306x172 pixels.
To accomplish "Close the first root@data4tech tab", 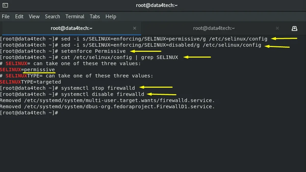I will pyautogui.click(x=135, y=28).
